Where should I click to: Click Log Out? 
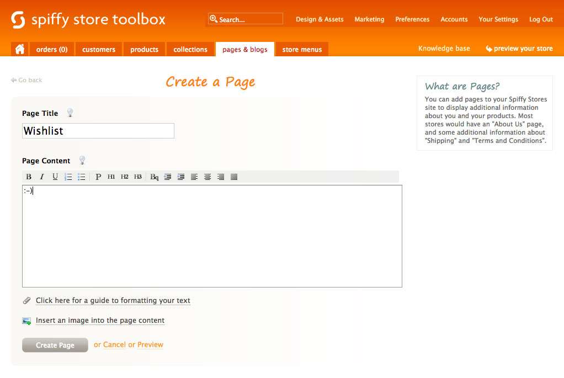click(x=541, y=19)
